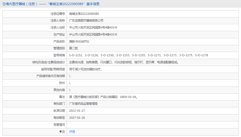
Task: Click the backslash value of 产品储存条件及有效期
Action: coord(70,76)
